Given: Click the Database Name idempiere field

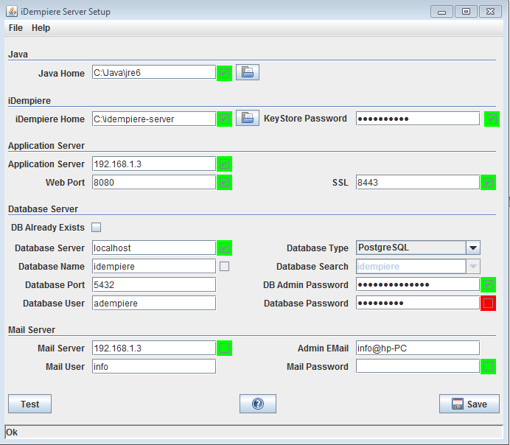Looking at the screenshot, I should point(154,266).
